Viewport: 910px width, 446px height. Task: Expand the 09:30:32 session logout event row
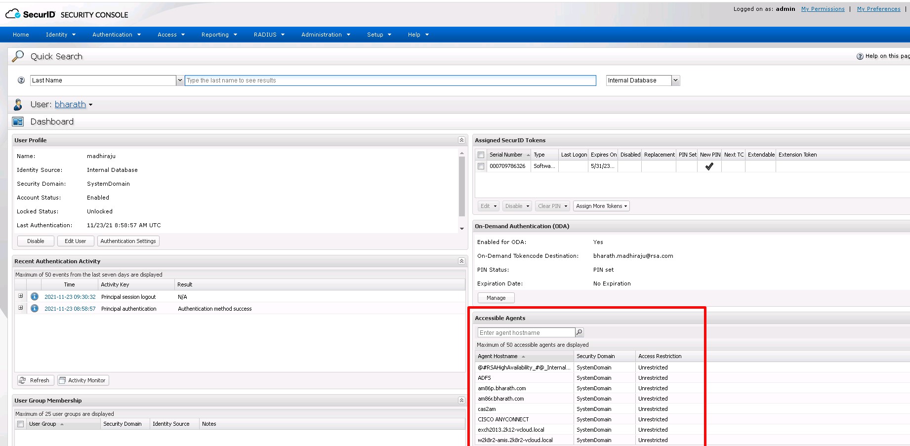click(x=21, y=296)
